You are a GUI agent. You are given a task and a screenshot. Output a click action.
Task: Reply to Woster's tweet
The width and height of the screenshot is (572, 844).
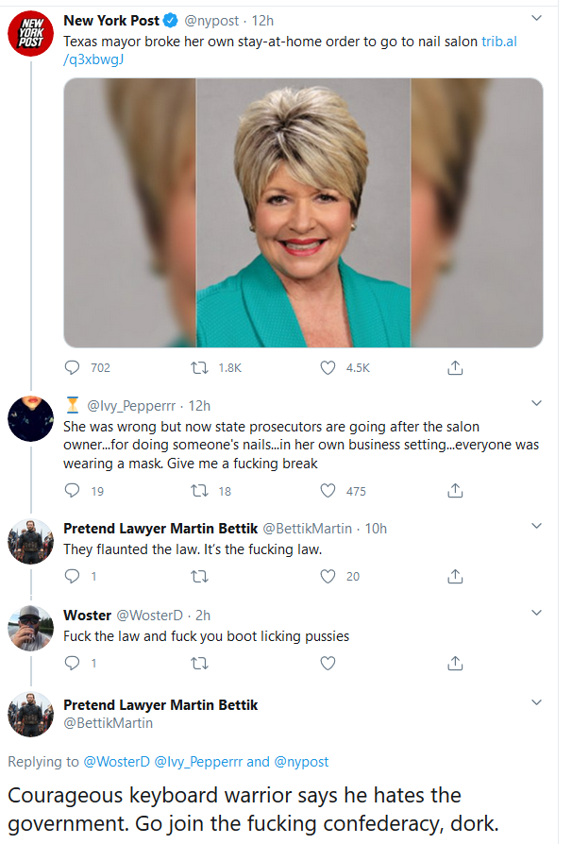point(72,663)
